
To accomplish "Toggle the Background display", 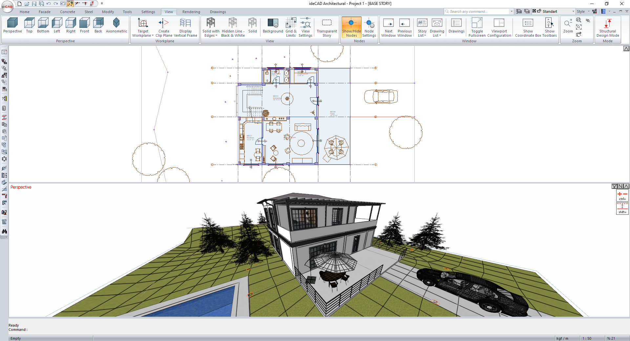I will [x=273, y=26].
